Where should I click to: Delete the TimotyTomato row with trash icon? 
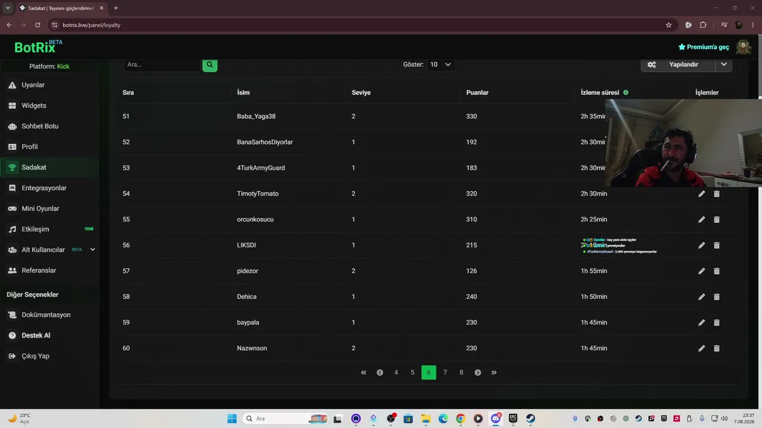[716, 194]
